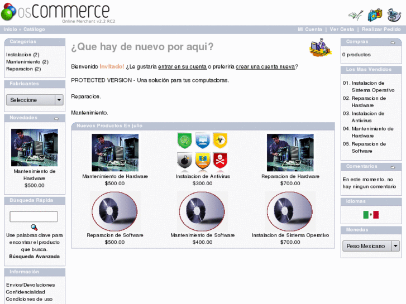Screen dimensions: 406x304
Task: Click the 'Invitado!' greeting text
Action: pyautogui.click(x=112, y=66)
